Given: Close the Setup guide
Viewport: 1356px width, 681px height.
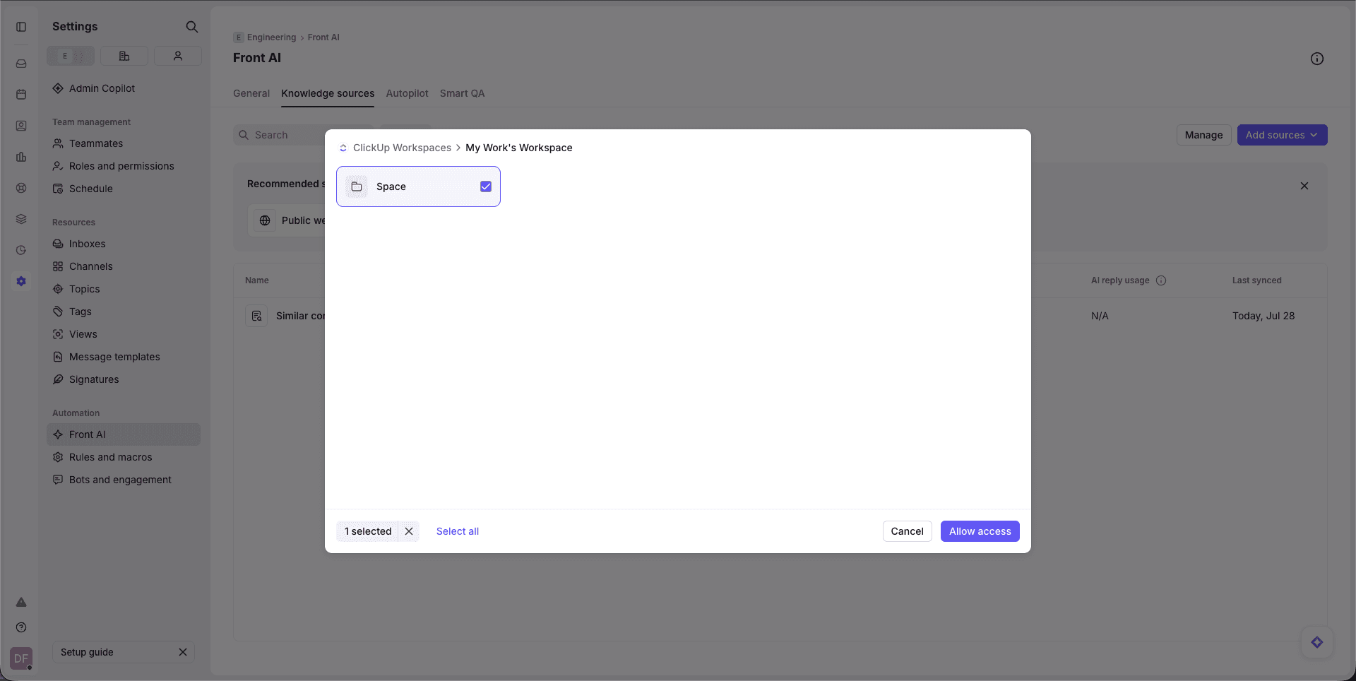Looking at the screenshot, I should [183, 652].
